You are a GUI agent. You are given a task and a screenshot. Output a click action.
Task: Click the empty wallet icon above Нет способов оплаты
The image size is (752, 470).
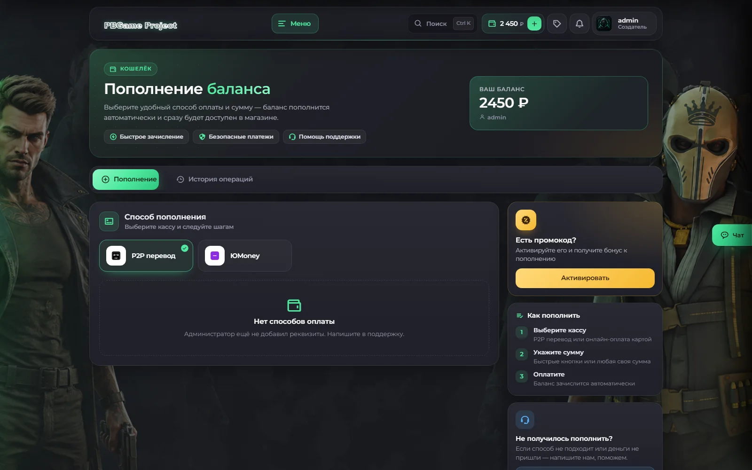[294, 305]
